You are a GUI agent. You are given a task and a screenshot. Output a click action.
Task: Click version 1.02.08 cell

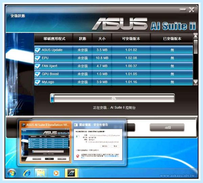coord(131,58)
